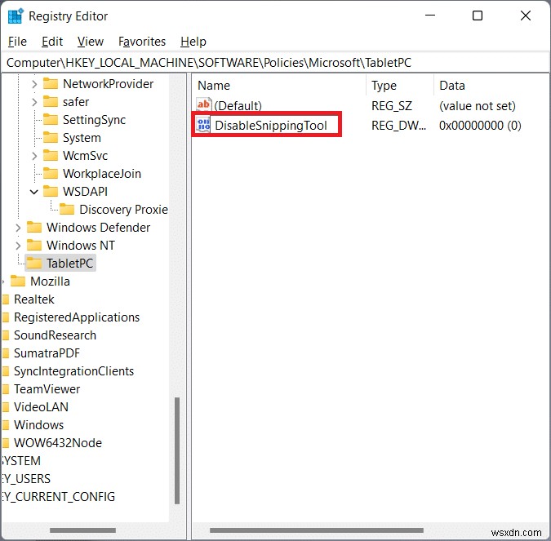Click the System folder icon
Image resolution: width=551 pixels, height=541 pixels.
click(x=51, y=138)
